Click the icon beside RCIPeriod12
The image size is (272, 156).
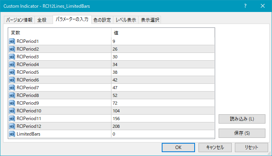12,126
